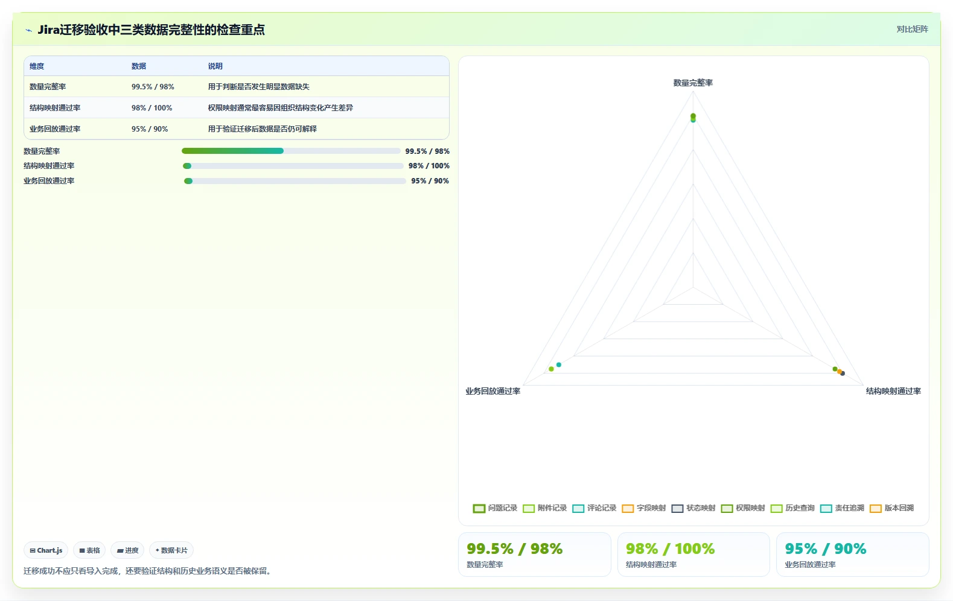Toggle the 责任追溯 legend item
Viewport: 953px width, 601px height.
[841, 508]
